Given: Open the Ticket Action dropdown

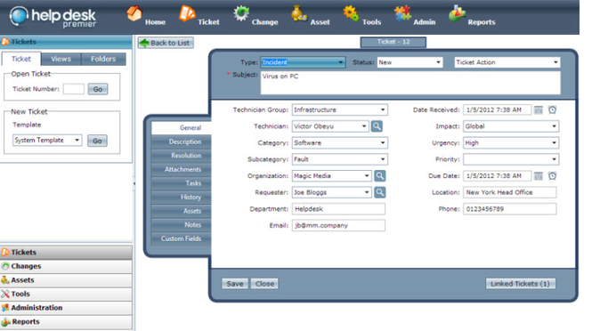Looking at the screenshot, I should pyautogui.click(x=507, y=62).
